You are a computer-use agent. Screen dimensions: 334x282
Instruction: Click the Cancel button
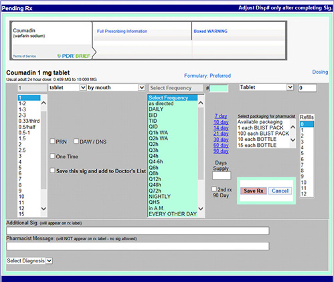(280, 191)
